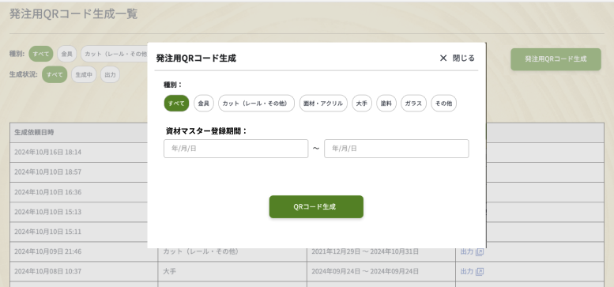The image size is (614, 287).
Task: Select background 生成状況 すべて filter chip
Action: pos(55,74)
